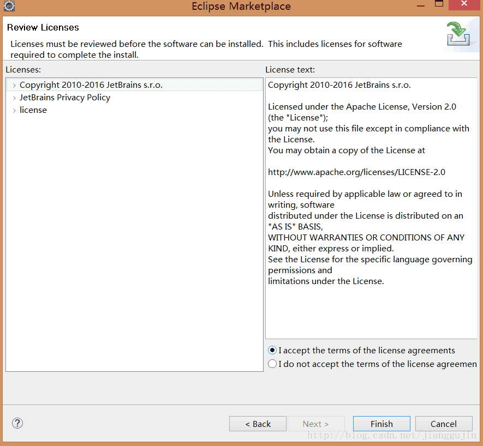Click the Eclipse gear icon in title bar
Screen dimensions: 483x446
[9, 5]
